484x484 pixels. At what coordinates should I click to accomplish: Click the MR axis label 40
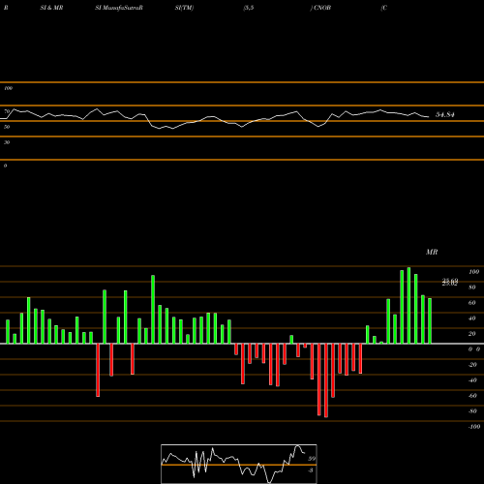pos(472,318)
